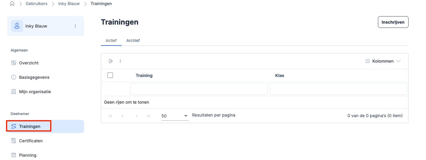Open Overzicht in the sidebar
Image resolution: width=426 pixels, height=160 pixels.
point(29,63)
